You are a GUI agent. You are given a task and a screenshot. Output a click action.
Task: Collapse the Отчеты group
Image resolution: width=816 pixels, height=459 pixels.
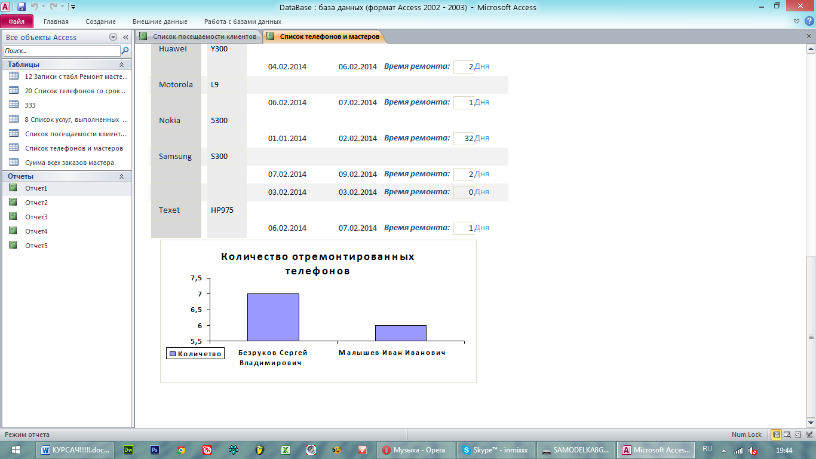[121, 176]
